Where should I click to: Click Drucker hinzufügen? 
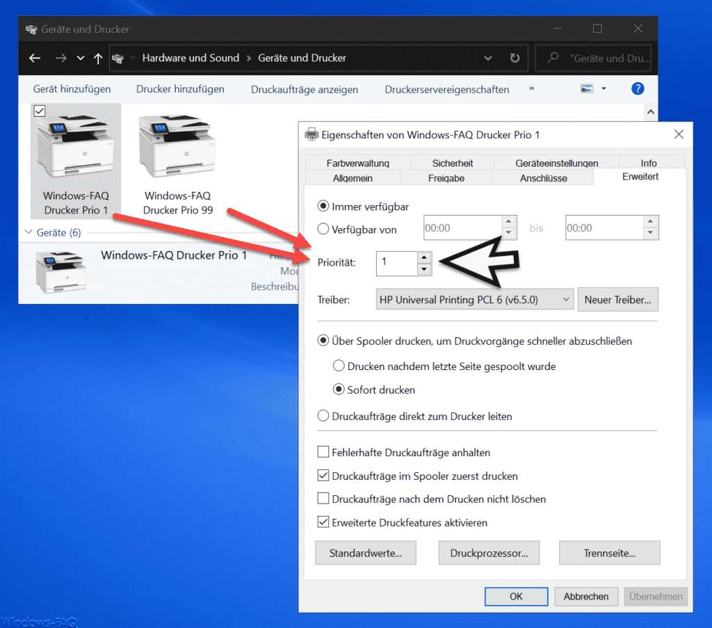[x=180, y=89]
